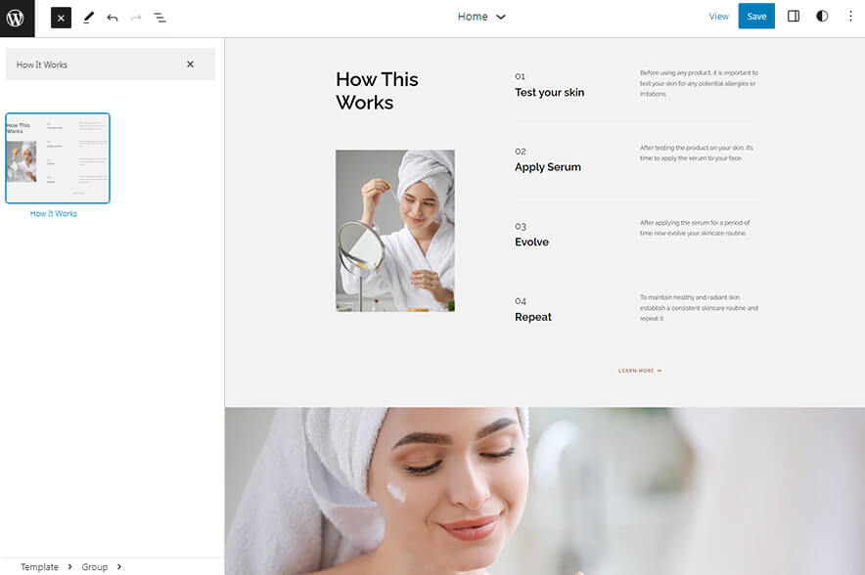Insert the How It Works pattern thumbnail
This screenshot has height=575, width=865.
pyautogui.click(x=58, y=158)
